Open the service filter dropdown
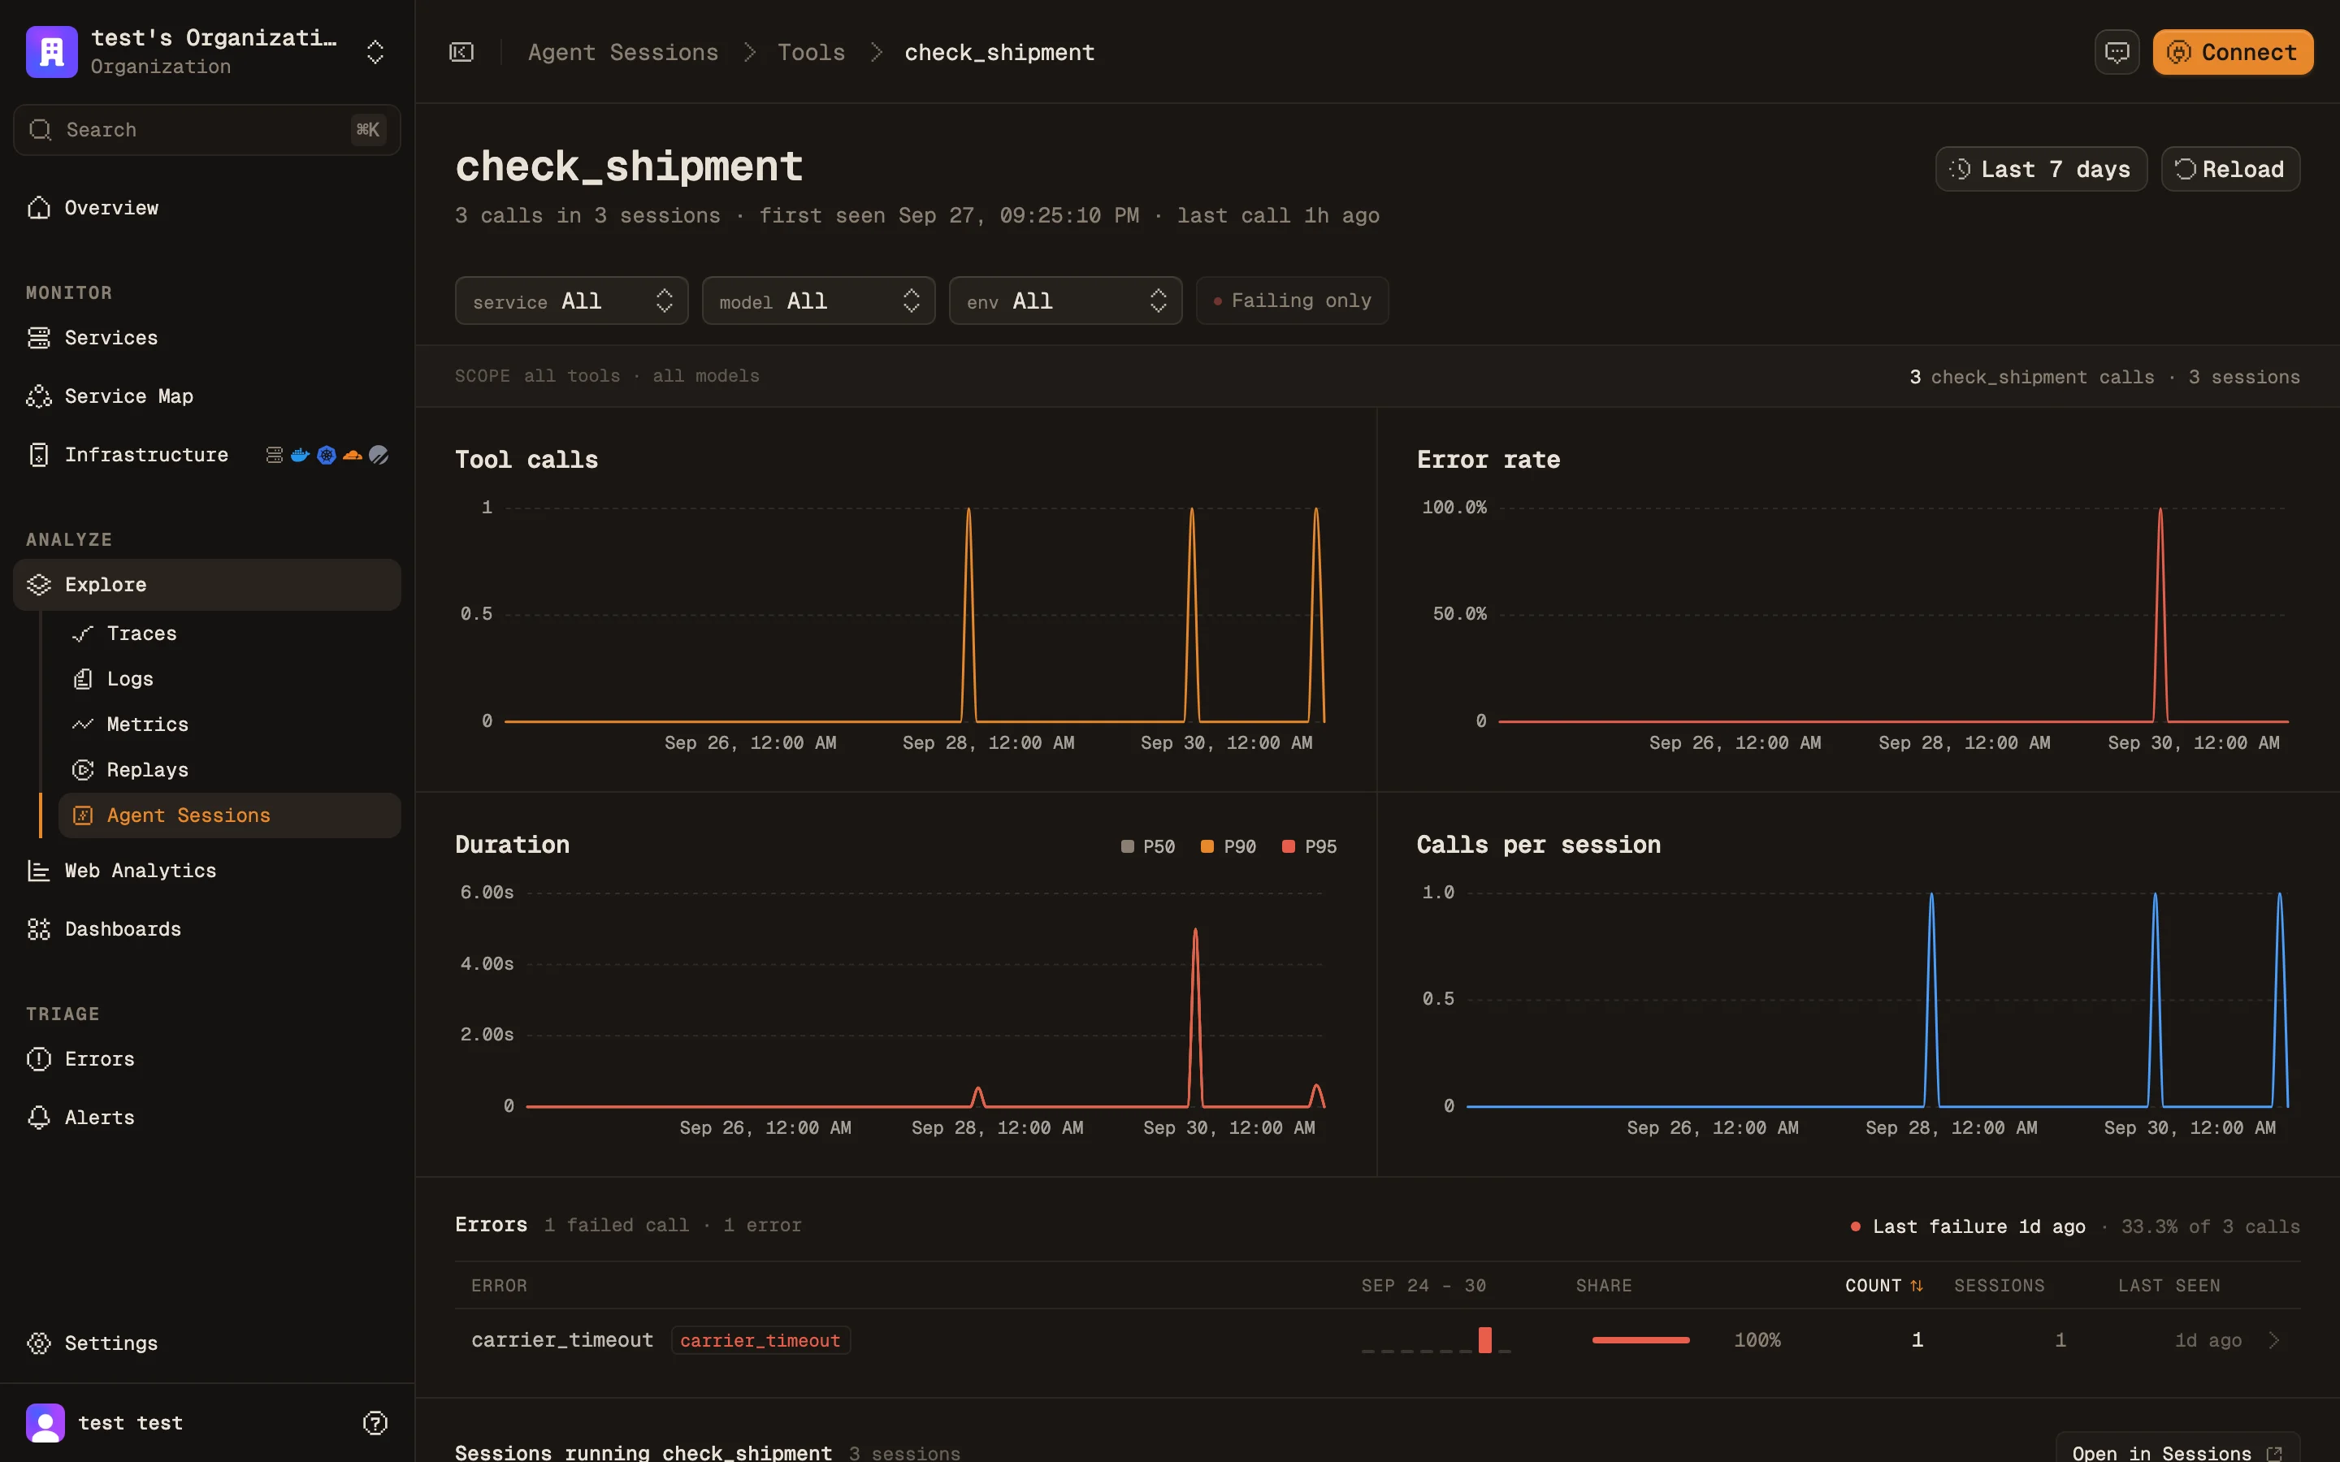Screen dimensions: 2340x1462 [571, 301]
